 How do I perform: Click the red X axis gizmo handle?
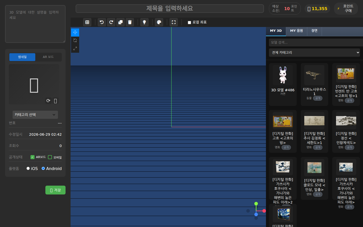[x=264, y=211]
